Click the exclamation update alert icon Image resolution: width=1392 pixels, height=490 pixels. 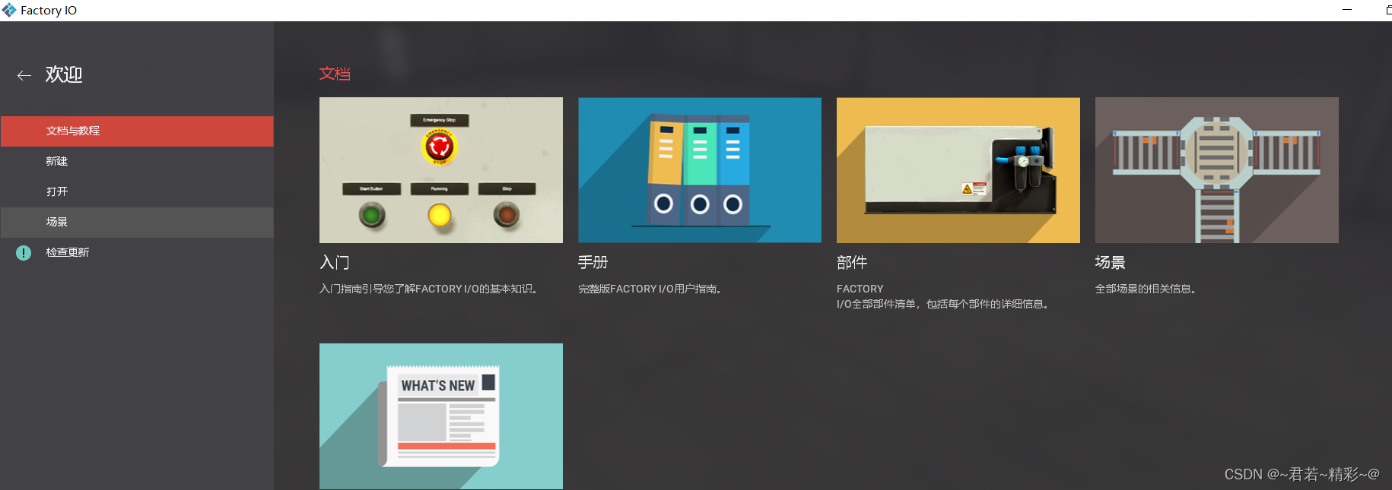click(24, 253)
